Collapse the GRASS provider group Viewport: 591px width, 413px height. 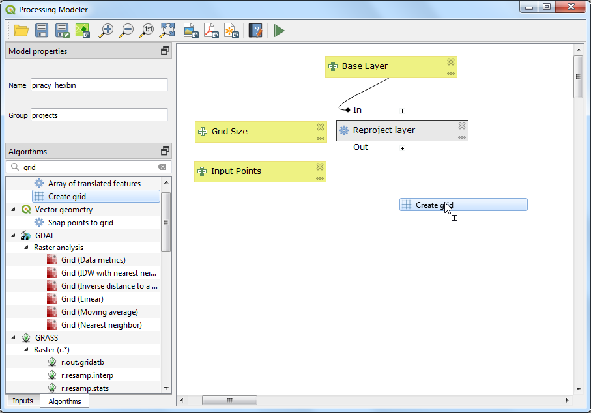tap(14, 338)
